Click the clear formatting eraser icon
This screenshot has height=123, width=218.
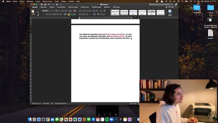[x=75, y=11]
